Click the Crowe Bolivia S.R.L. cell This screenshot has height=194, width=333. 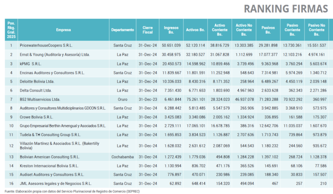(x=36, y=117)
